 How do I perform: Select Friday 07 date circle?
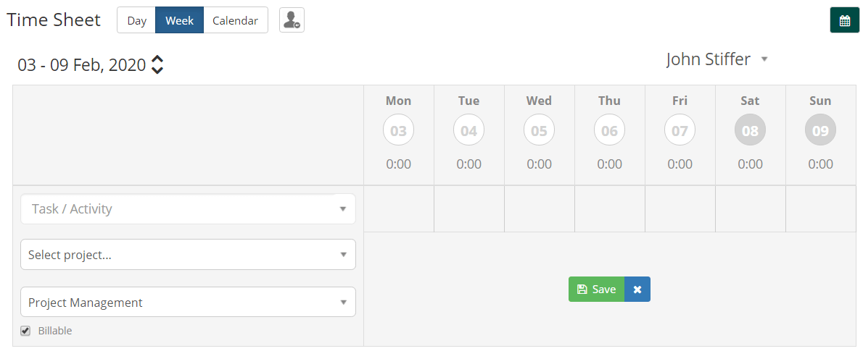point(680,130)
